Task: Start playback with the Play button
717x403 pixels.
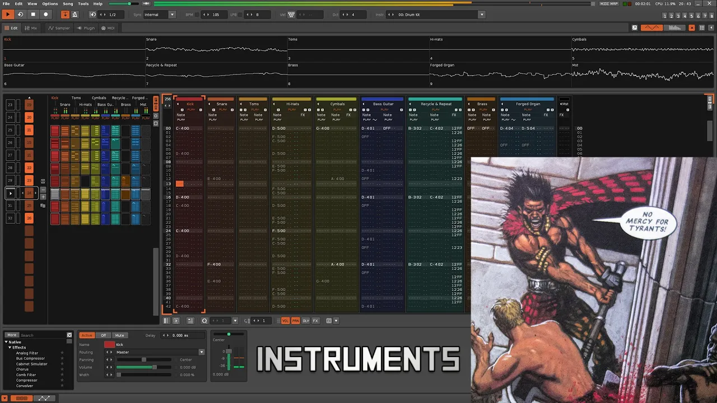Action: coord(8,15)
